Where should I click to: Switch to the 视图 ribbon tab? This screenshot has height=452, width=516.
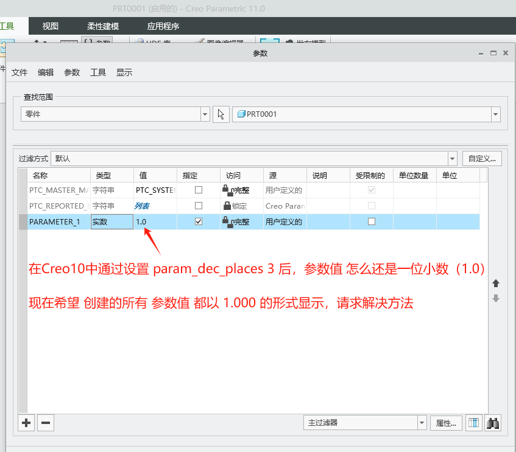tap(51, 26)
